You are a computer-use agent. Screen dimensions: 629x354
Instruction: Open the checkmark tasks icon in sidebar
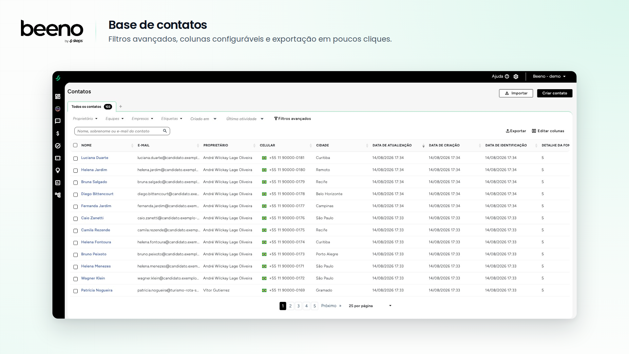coord(58,146)
